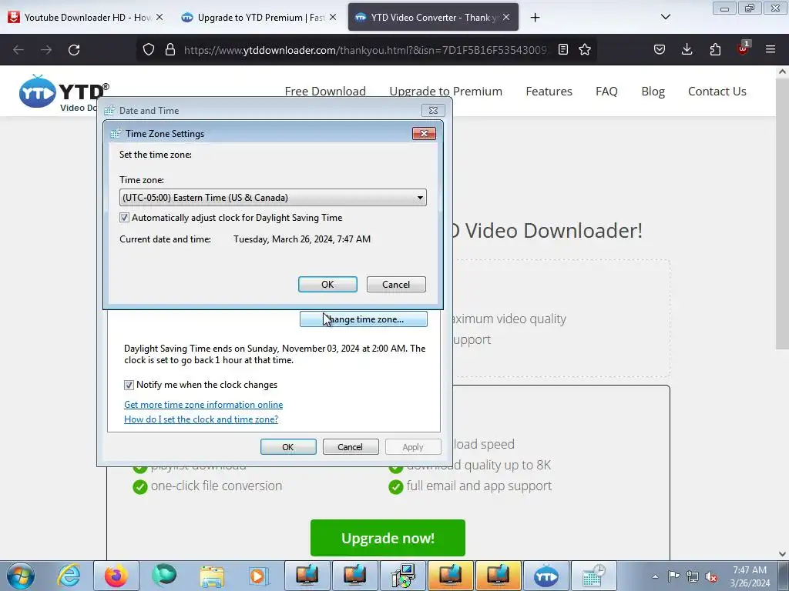Open the Blog nav link
789x591 pixels.
pyautogui.click(x=653, y=92)
